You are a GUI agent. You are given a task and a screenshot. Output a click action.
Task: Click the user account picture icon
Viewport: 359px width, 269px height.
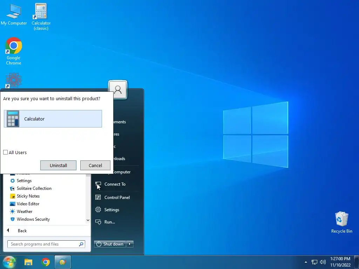click(x=118, y=89)
